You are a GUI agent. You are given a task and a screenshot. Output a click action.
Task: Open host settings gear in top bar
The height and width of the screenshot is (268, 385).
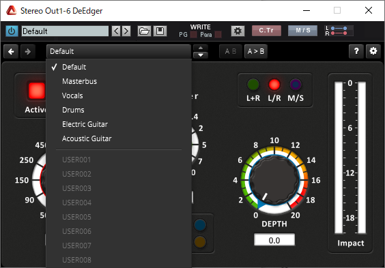pyautogui.click(x=238, y=31)
